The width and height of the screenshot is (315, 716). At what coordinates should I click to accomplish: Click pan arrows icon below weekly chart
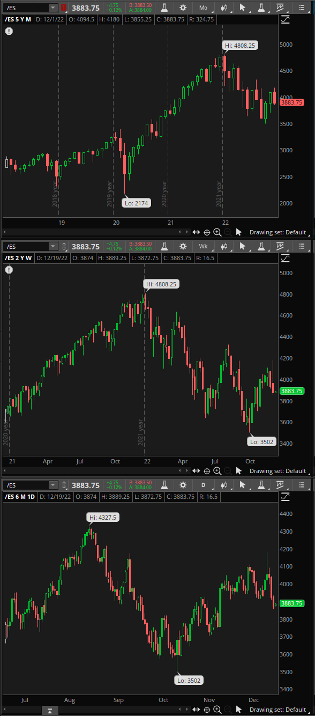(196, 471)
